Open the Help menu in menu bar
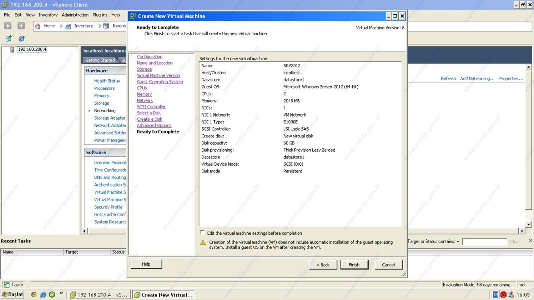 click(116, 15)
